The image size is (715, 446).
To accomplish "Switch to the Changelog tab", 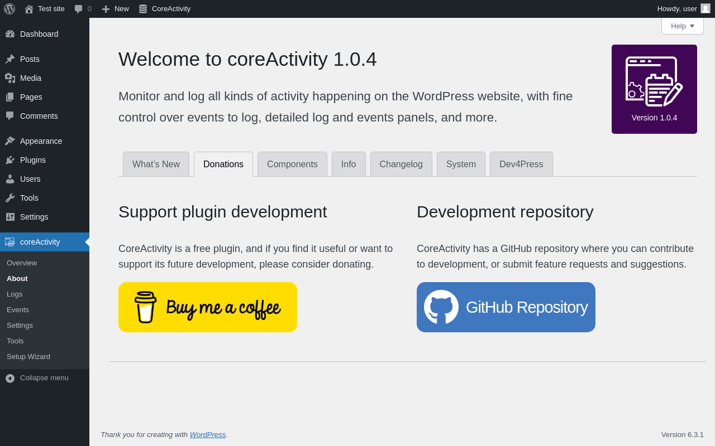I will 401,164.
